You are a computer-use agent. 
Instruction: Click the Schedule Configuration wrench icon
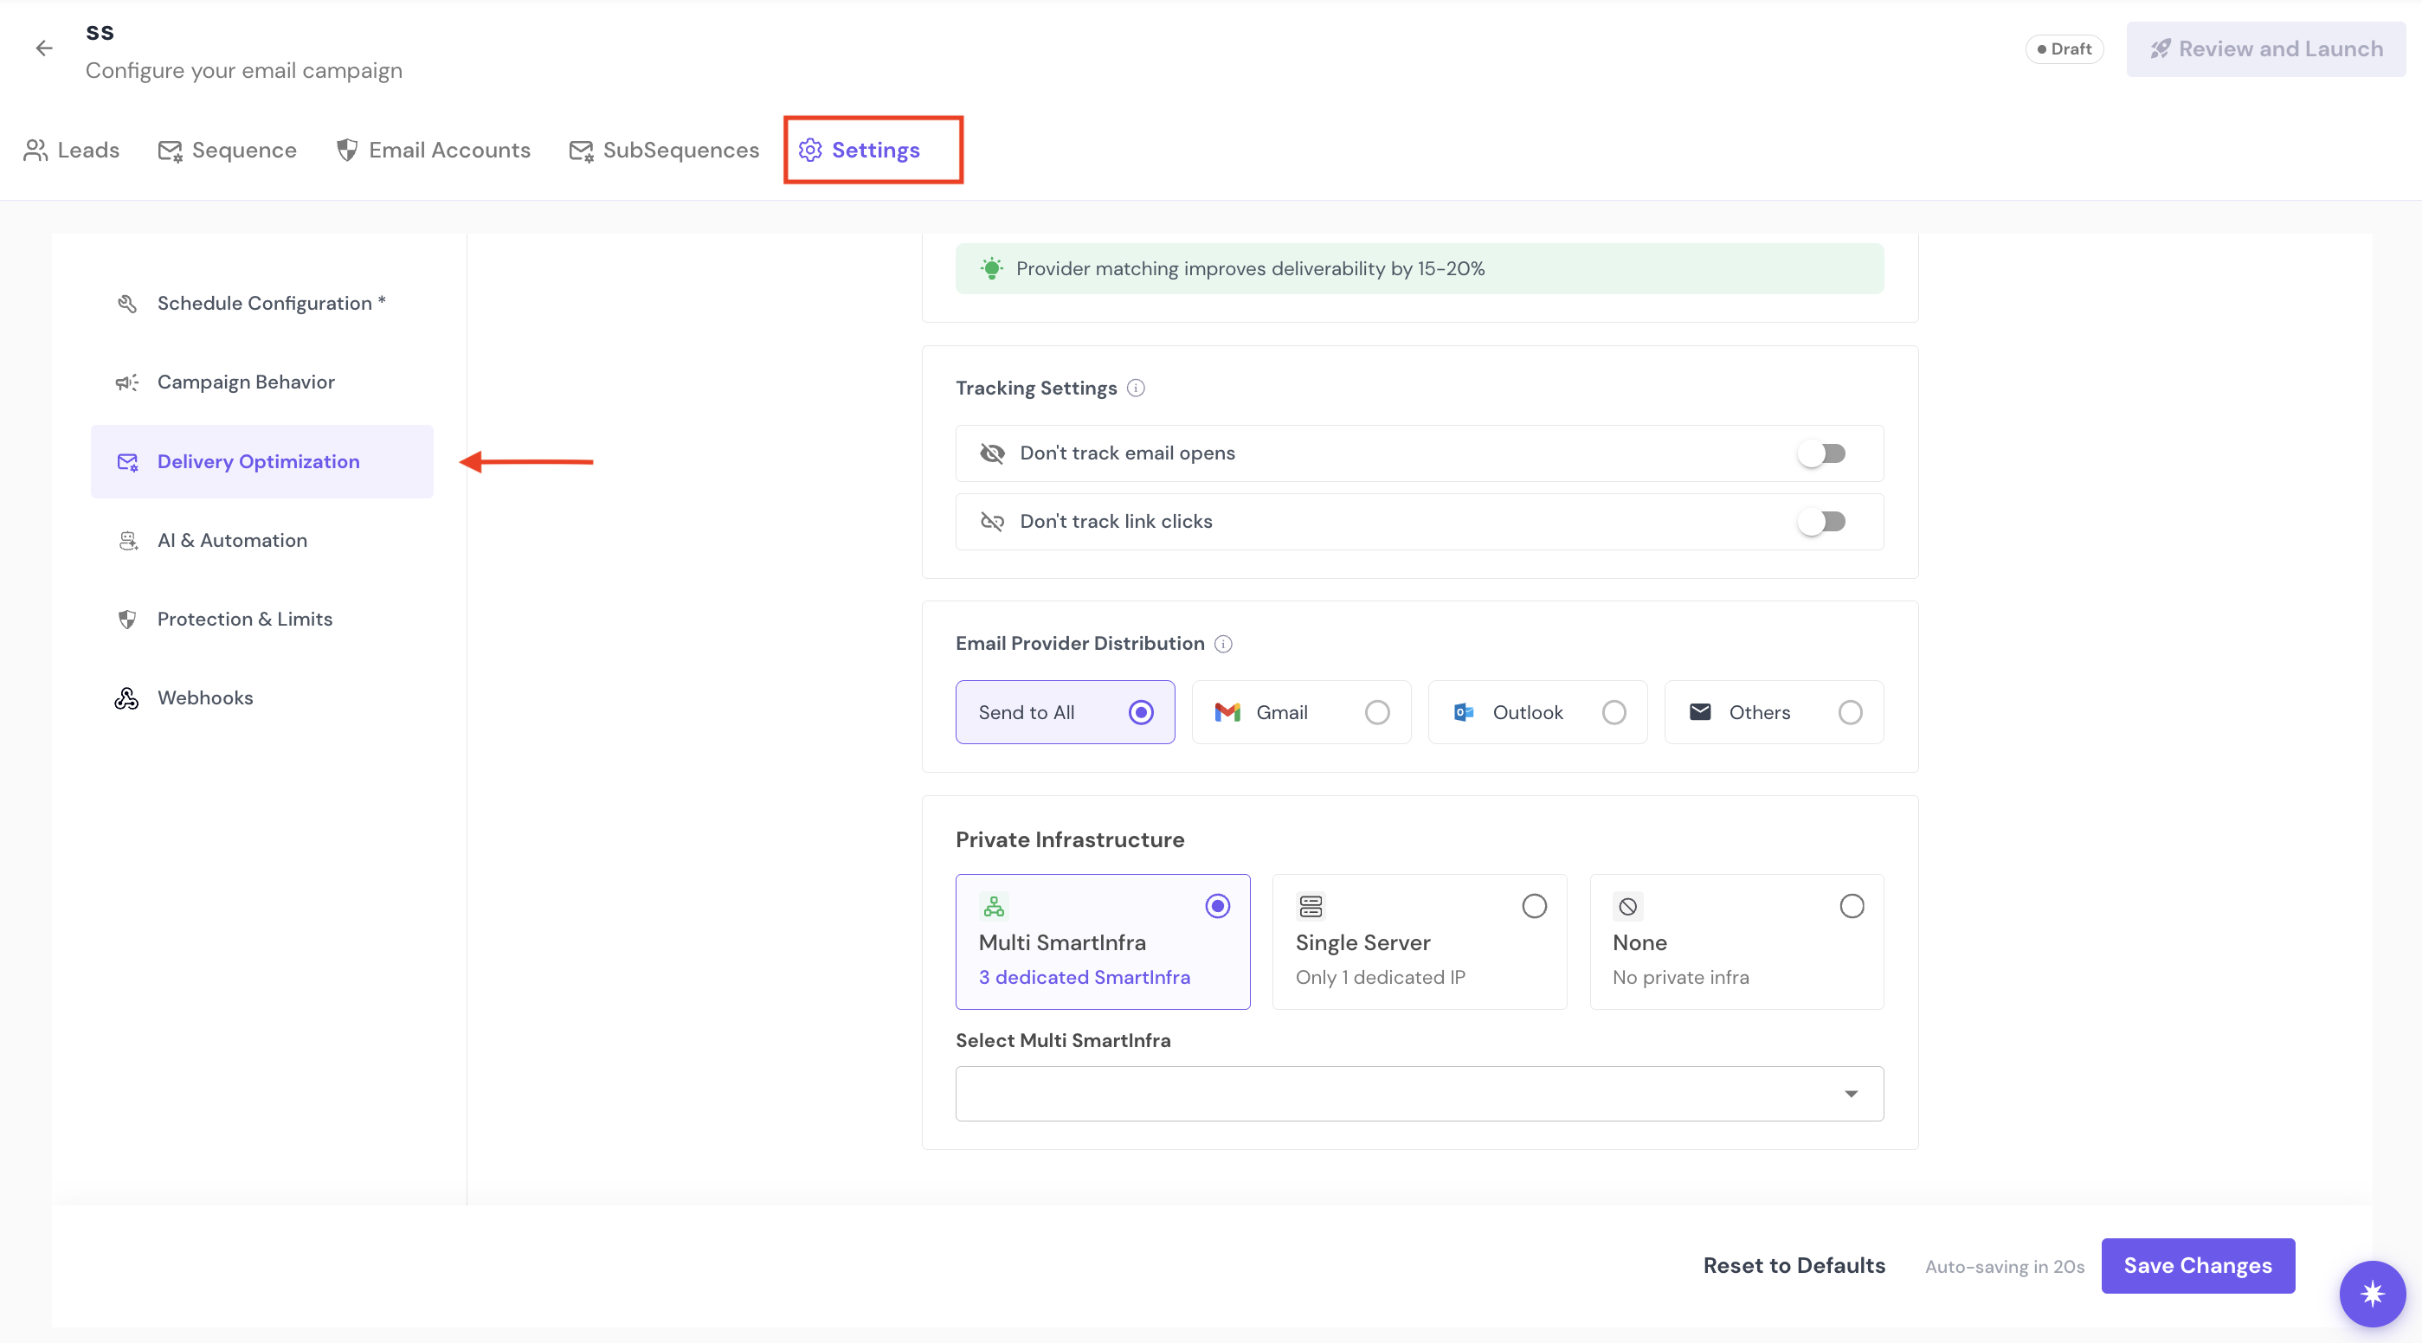[127, 304]
